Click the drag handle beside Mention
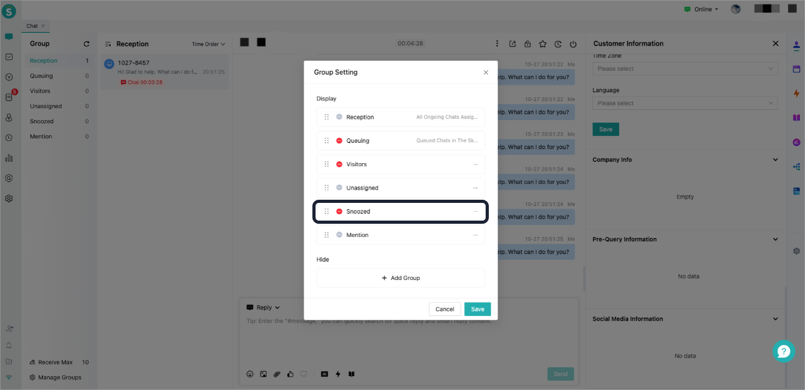This screenshot has width=805, height=390. [x=326, y=235]
